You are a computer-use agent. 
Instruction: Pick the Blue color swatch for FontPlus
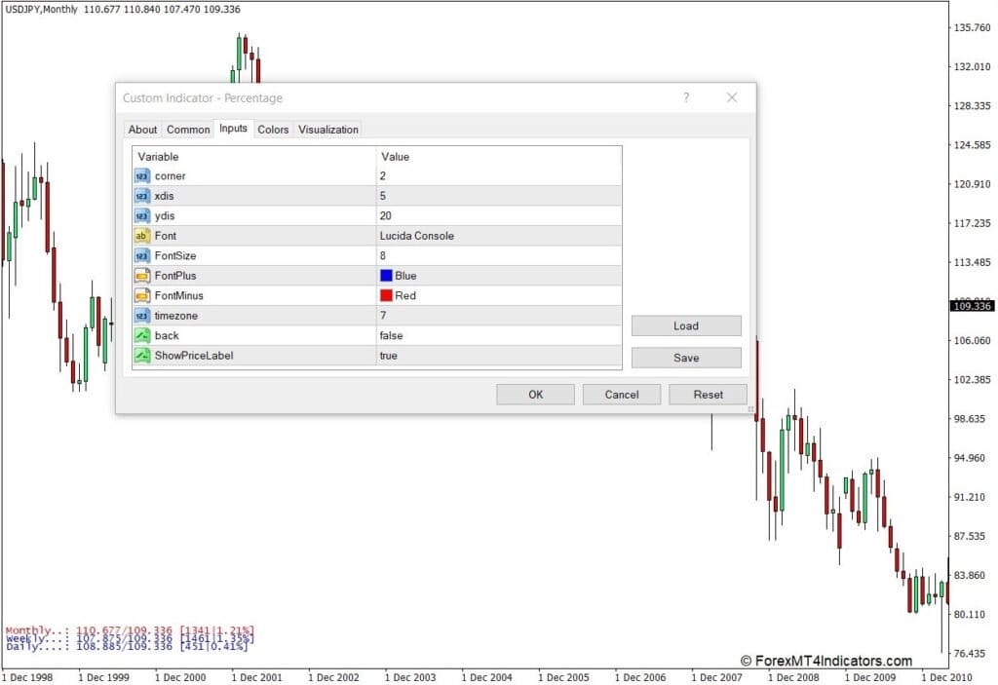(386, 276)
